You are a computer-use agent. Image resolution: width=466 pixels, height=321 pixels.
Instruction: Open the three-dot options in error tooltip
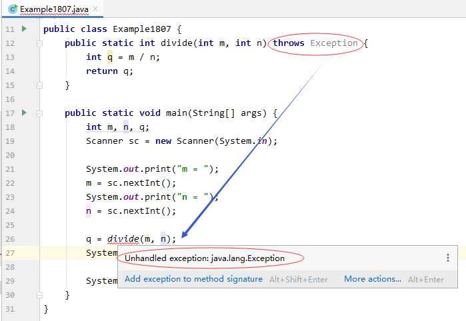coord(447,258)
